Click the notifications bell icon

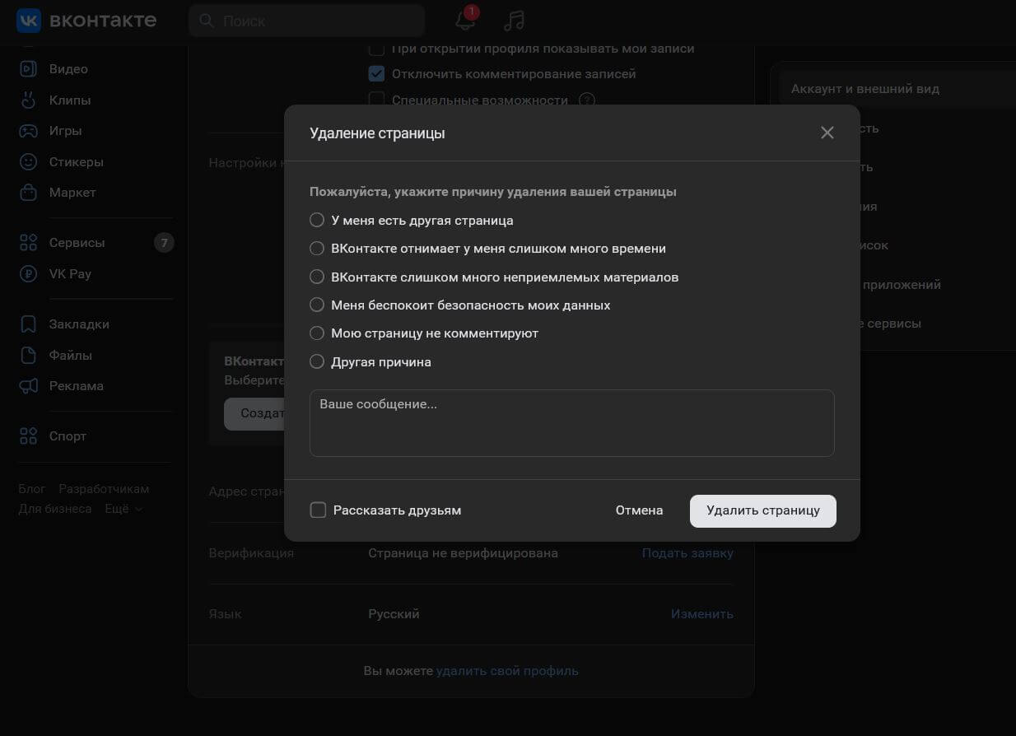(x=465, y=21)
